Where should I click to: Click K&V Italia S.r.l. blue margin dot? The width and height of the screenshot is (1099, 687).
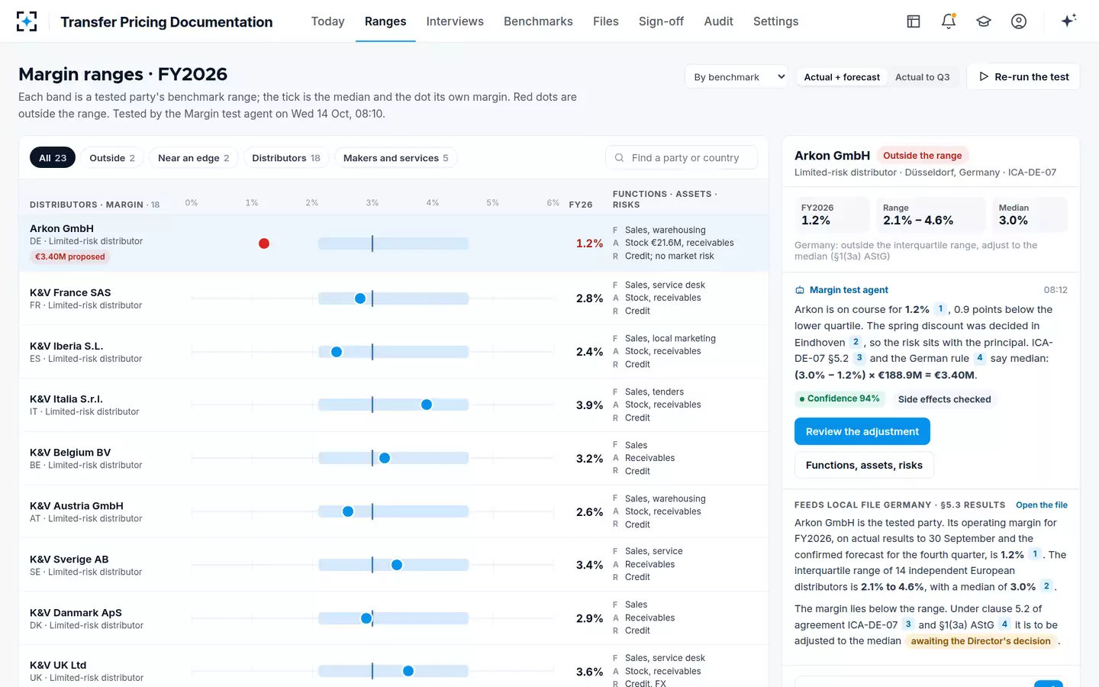click(427, 405)
